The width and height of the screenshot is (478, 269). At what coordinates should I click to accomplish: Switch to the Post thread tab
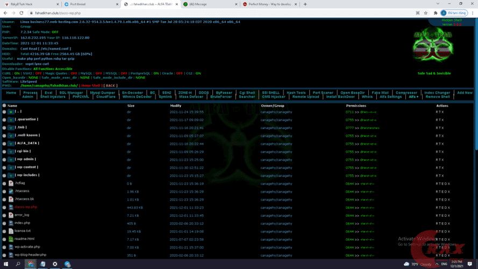coord(90,4)
